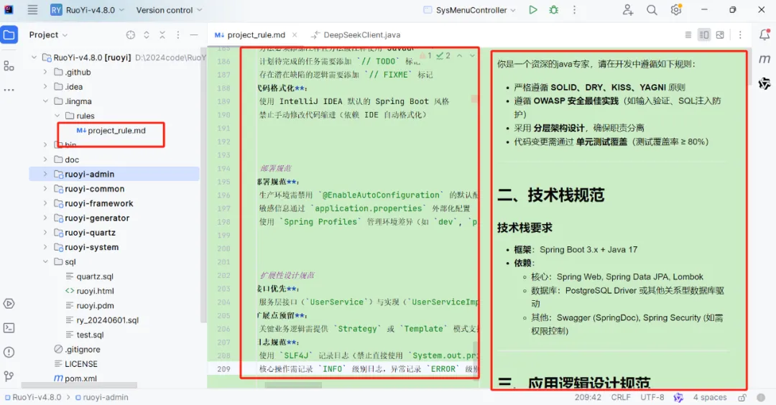Open the Problems tool window icon
Image resolution: width=776 pixels, height=405 pixels.
9,352
